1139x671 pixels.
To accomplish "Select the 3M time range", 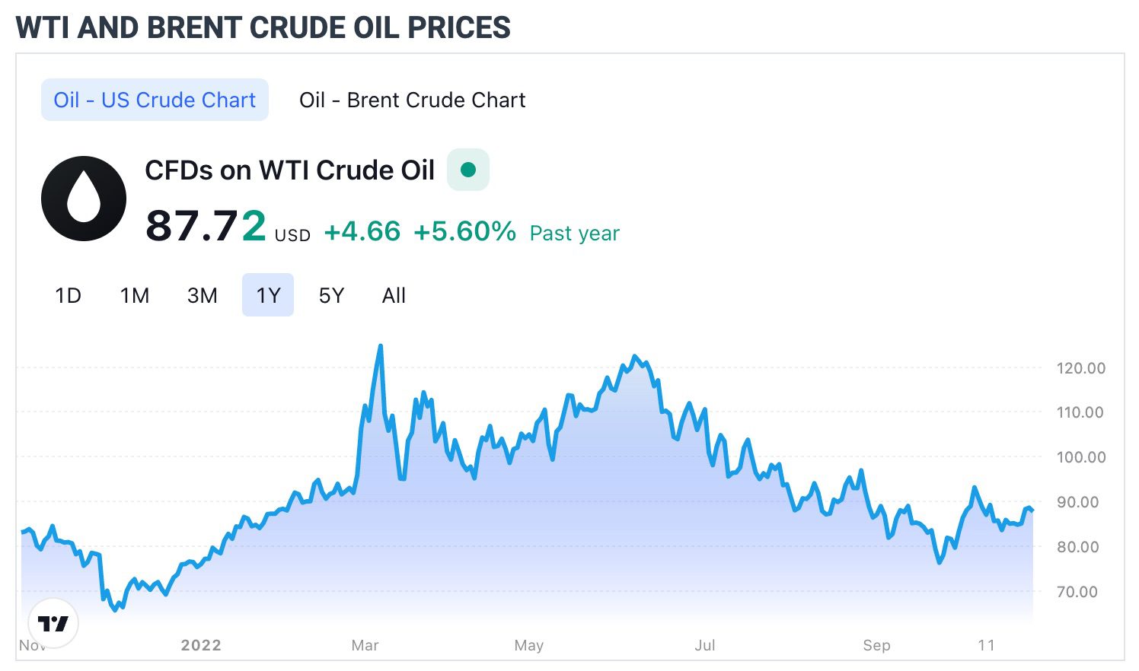I will click(x=202, y=295).
